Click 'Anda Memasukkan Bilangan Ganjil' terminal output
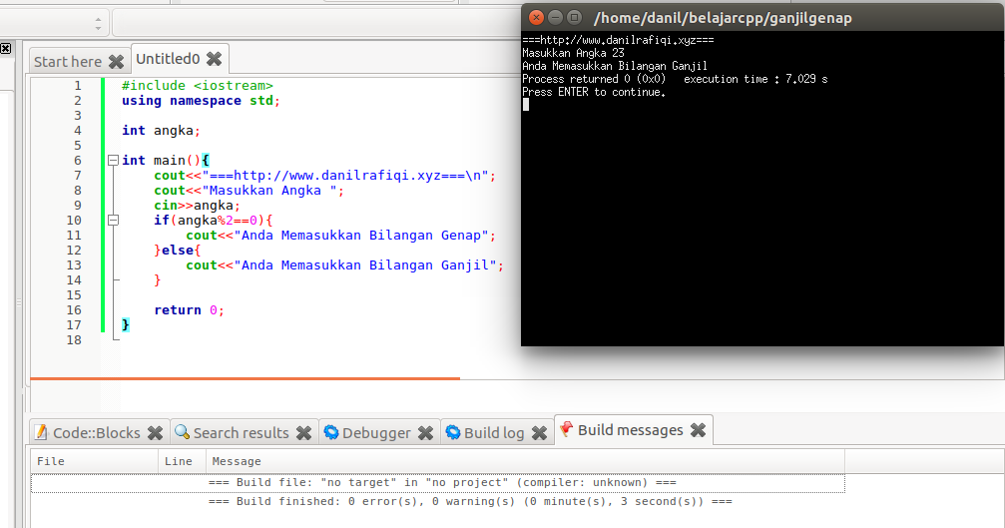This screenshot has height=528, width=1005. pos(615,66)
